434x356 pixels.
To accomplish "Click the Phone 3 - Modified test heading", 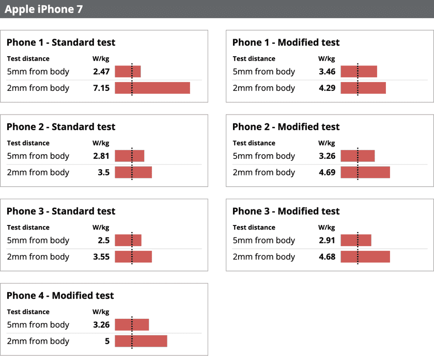I will click(x=286, y=211).
